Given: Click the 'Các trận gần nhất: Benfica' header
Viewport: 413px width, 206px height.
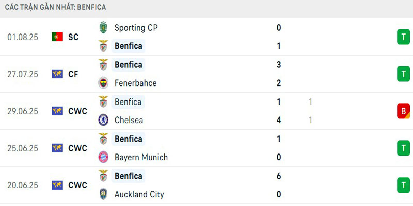Looking at the screenshot, I should coord(56,8).
